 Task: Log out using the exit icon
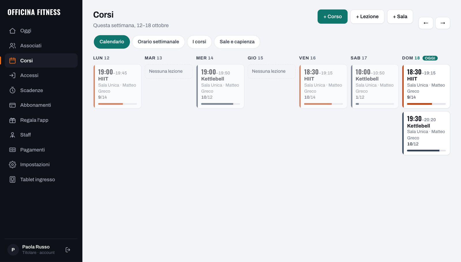[x=68, y=250]
